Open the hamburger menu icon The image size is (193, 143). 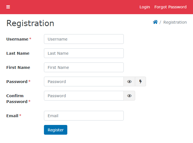pyautogui.click(x=8, y=7)
